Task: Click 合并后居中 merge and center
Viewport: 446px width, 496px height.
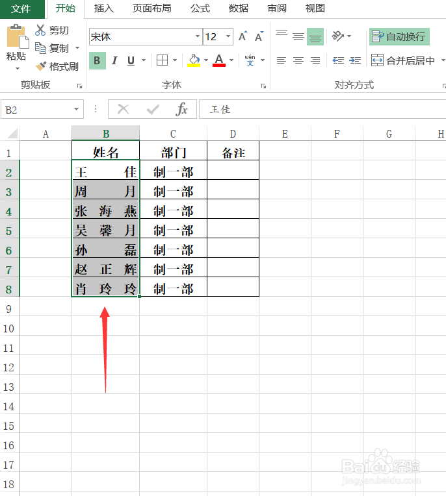Action: (x=404, y=60)
